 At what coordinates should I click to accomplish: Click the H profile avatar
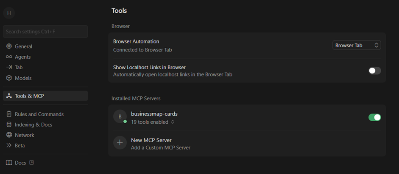(x=9, y=13)
